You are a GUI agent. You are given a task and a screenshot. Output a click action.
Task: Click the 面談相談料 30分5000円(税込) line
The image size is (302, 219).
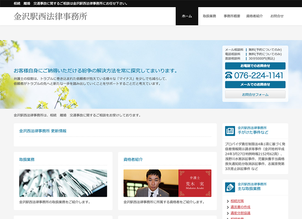250,59
